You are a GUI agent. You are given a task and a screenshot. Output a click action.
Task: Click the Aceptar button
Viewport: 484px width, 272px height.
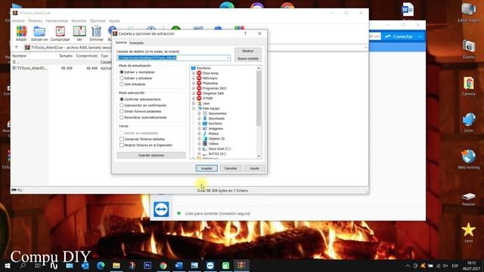206,168
